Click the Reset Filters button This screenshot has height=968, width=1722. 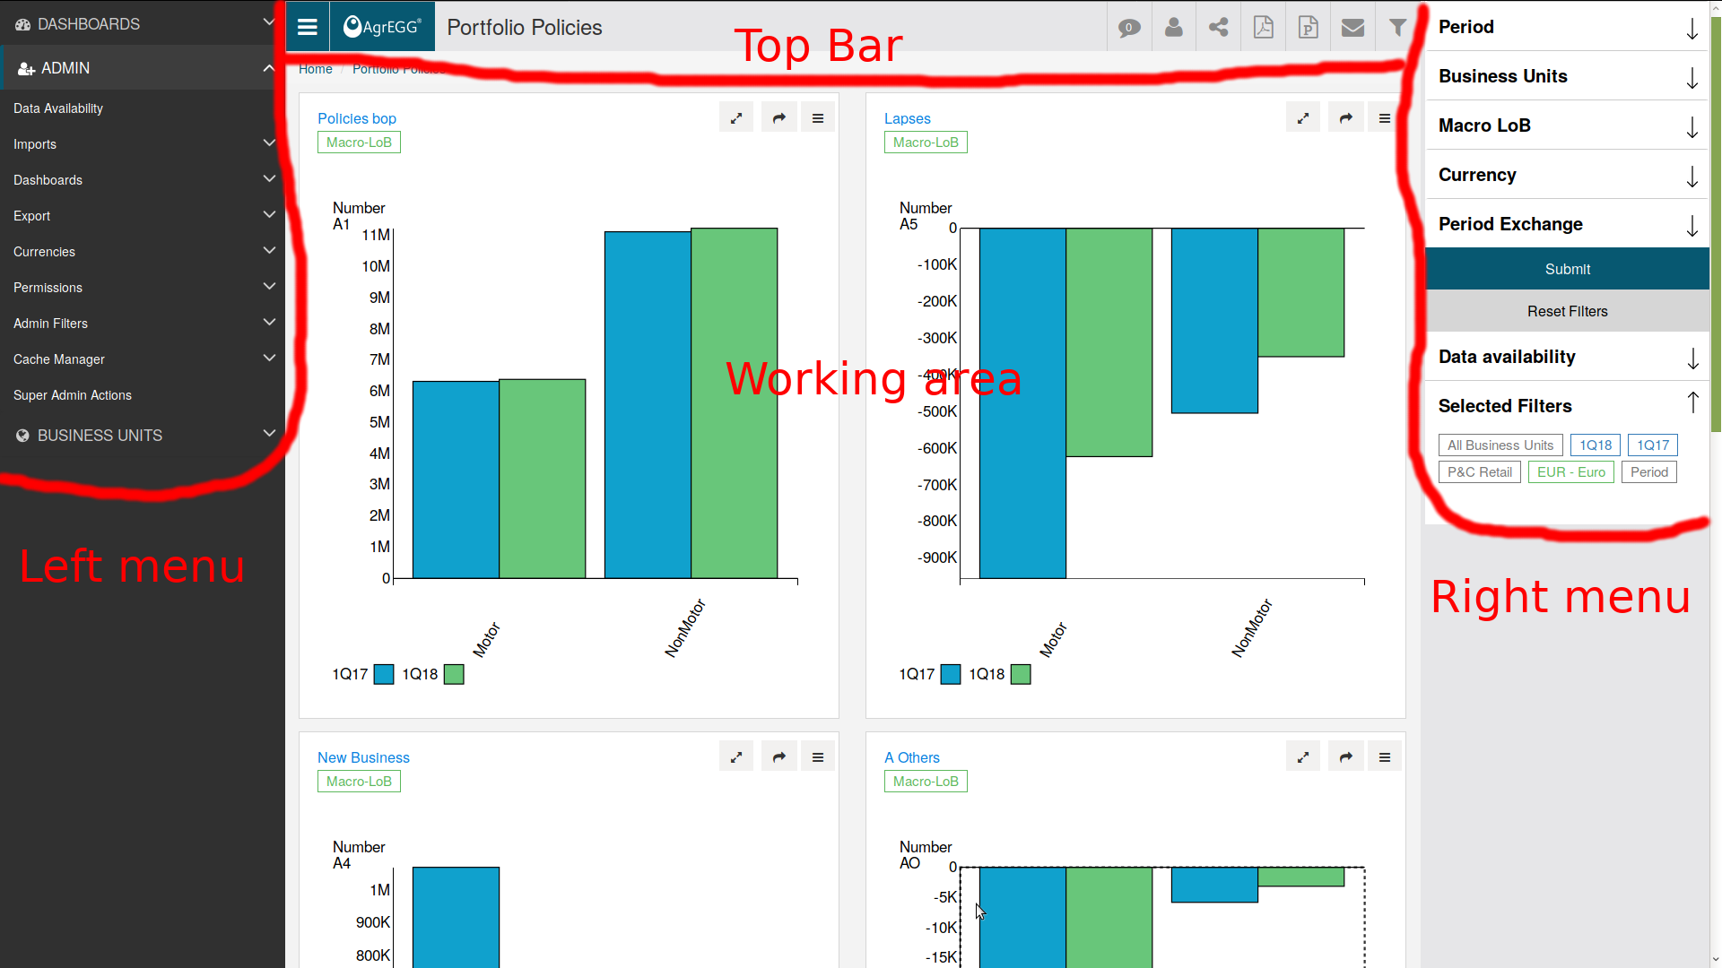click(x=1567, y=309)
